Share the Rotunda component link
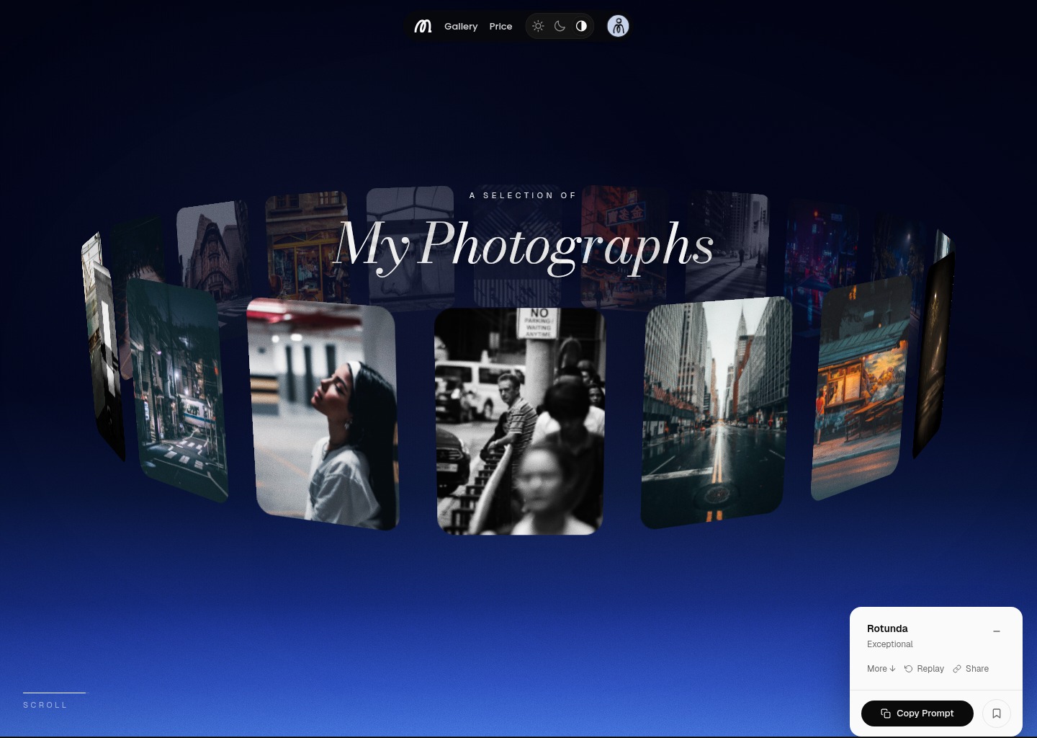 (971, 669)
